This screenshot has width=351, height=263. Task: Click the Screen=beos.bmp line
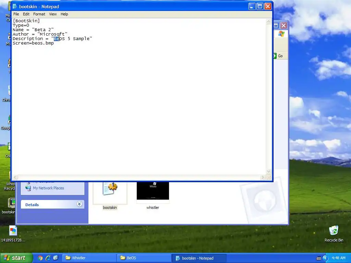point(33,43)
